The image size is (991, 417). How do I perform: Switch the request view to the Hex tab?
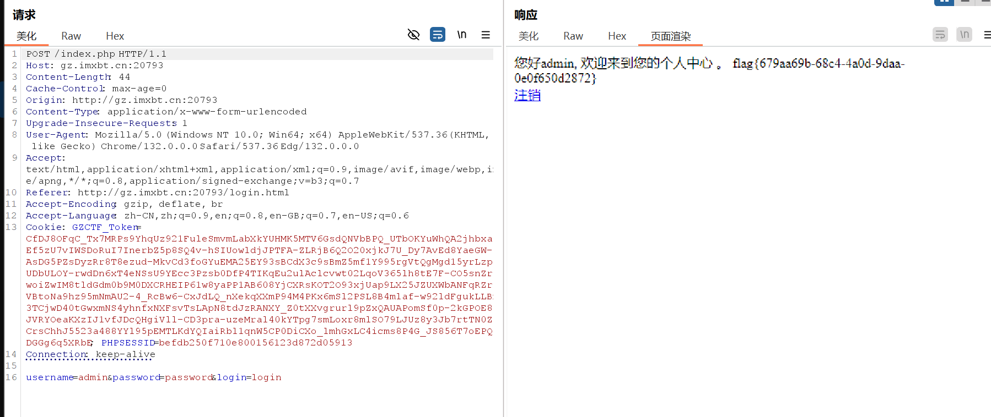[115, 35]
